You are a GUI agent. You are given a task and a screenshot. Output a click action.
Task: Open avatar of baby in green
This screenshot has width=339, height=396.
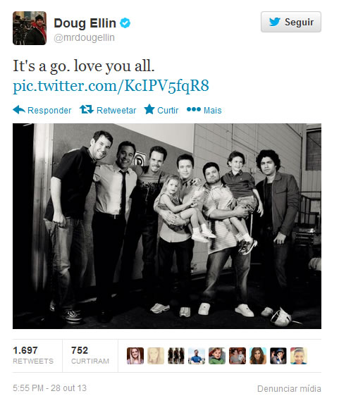coord(217,356)
